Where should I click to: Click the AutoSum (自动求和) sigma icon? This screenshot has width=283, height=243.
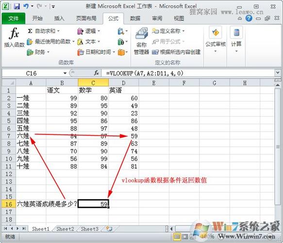coord(30,31)
